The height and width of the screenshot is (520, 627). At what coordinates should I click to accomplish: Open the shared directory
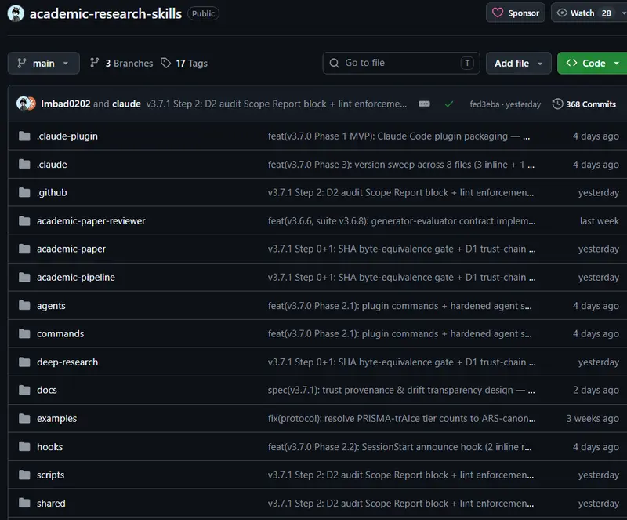click(x=51, y=504)
